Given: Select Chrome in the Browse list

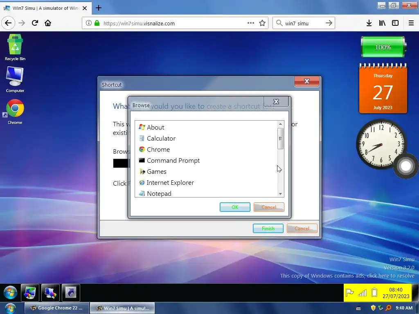Looking at the screenshot, I should point(206,150).
